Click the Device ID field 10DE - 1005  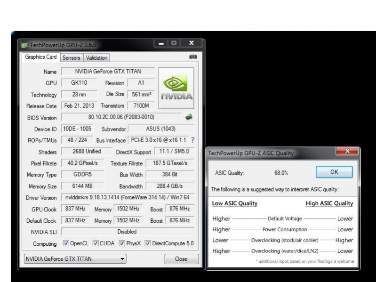77,129
